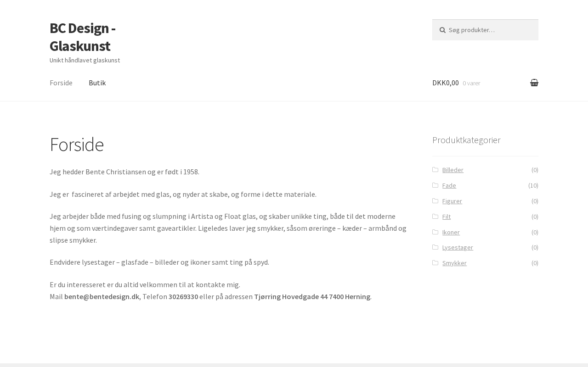Click the BC Design - Glaskunst site title
Image resolution: width=588 pixels, height=367 pixels.
pyautogui.click(x=82, y=37)
